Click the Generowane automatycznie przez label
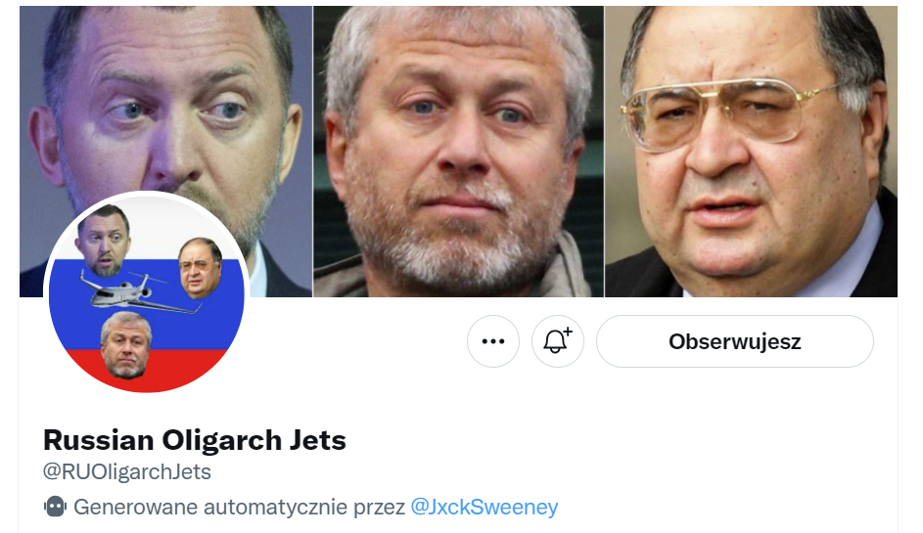923x533 pixels. pos(239,507)
